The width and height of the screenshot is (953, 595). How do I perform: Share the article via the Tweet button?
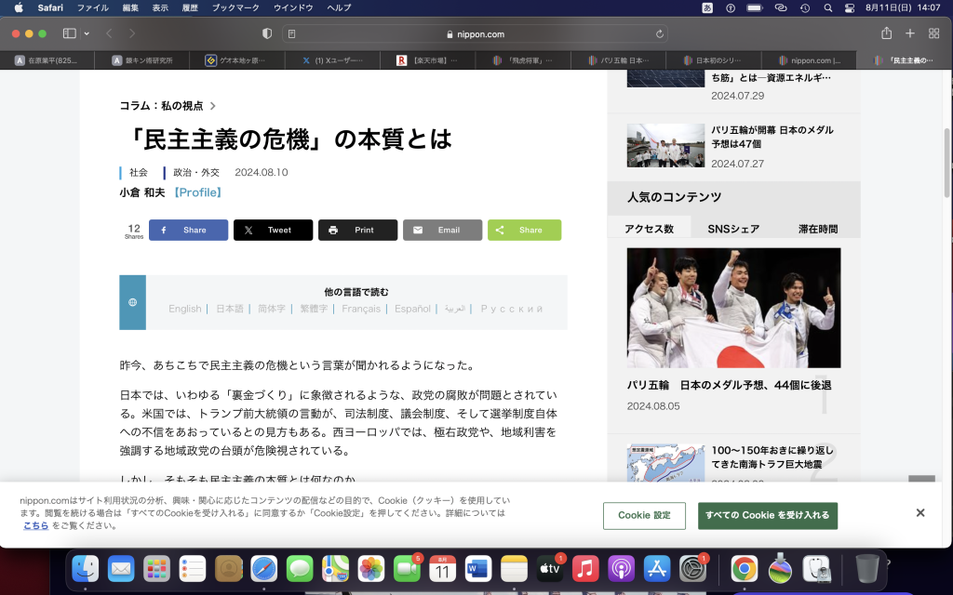tap(273, 229)
